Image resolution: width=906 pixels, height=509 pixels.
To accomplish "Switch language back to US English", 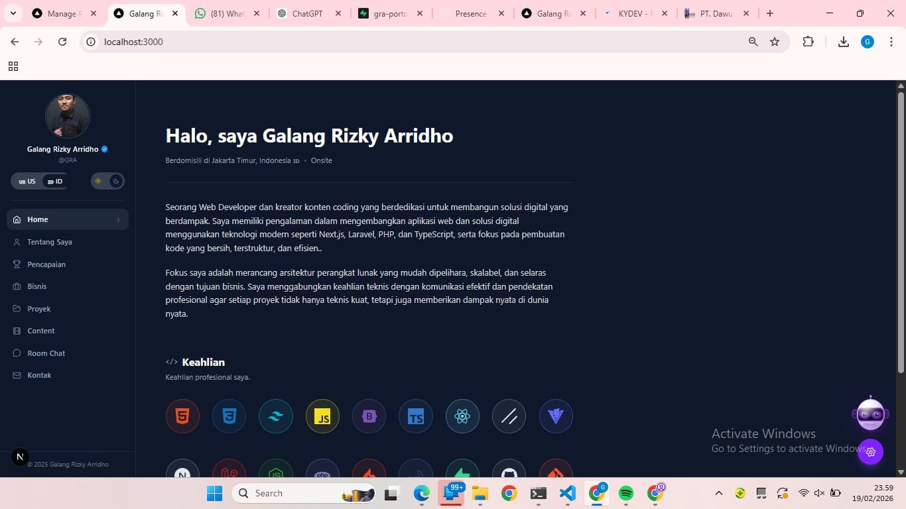I will pos(27,180).
